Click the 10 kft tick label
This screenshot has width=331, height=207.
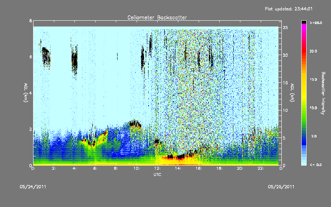(285, 110)
